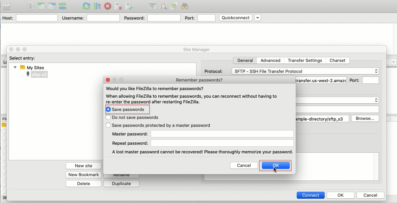Click the Quickconnect Port input field
397x203 pixels.
(x=206, y=18)
